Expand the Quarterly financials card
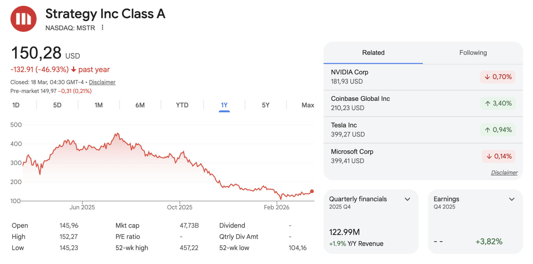Screen dimensions: 533x264 [407, 199]
